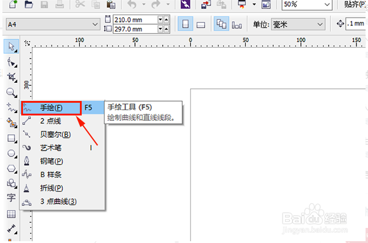Open the 50% zoom level dropdown
Image resolution: width=368 pixels, height=243 pixels.
327,4
